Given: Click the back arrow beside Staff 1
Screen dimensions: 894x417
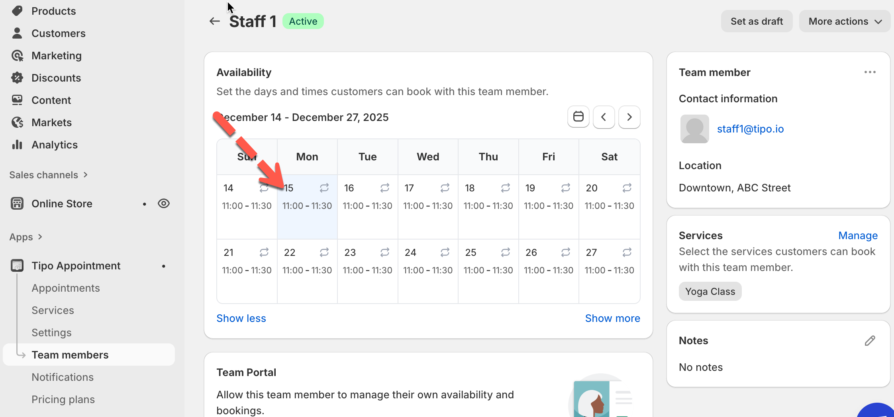Looking at the screenshot, I should (214, 21).
